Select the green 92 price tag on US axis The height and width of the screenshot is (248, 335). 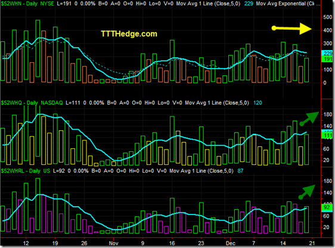pyautogui.click(x=327, y=207)
